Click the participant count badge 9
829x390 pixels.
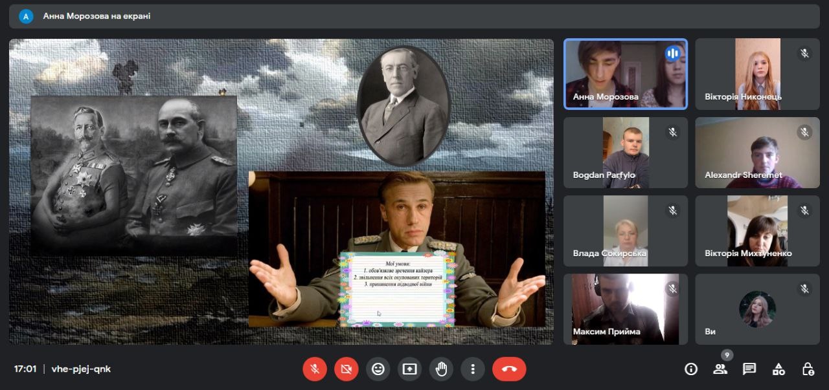(x=727, y=355)
